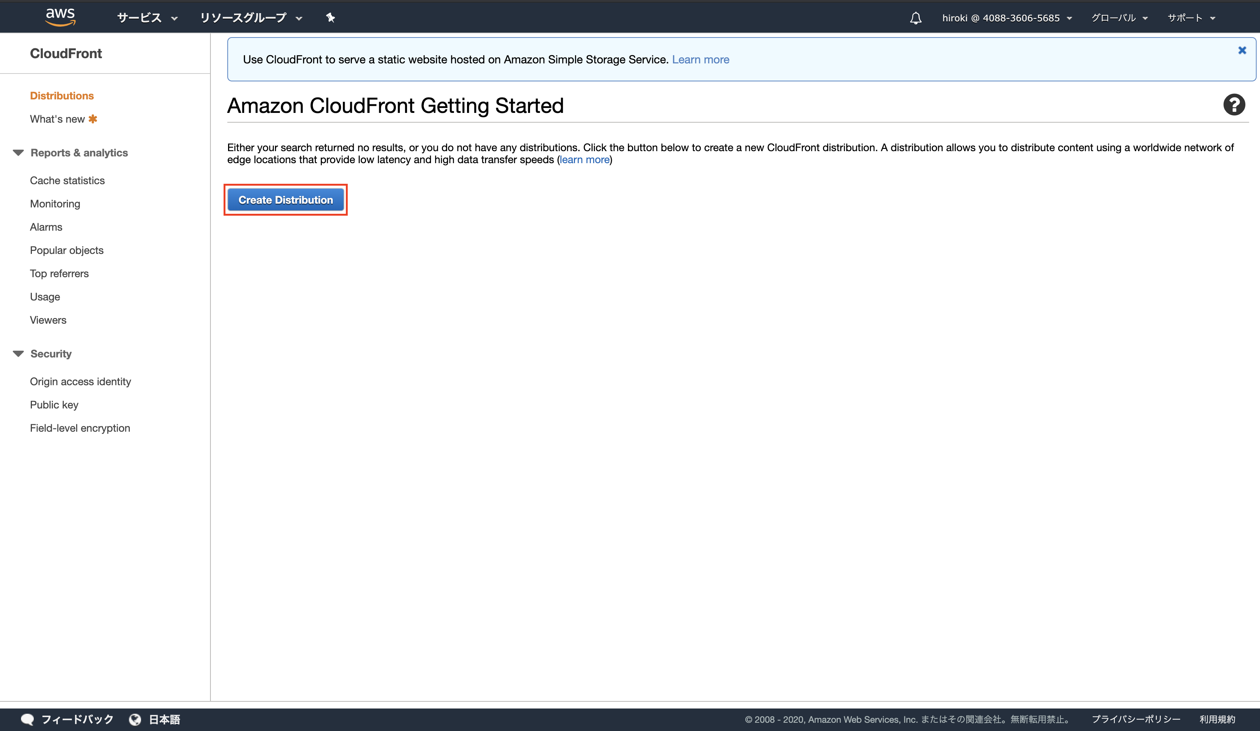This screenshot has height=731, width=1260.
Task: Open Origin access identity page
Action: (x=81, y=381)
